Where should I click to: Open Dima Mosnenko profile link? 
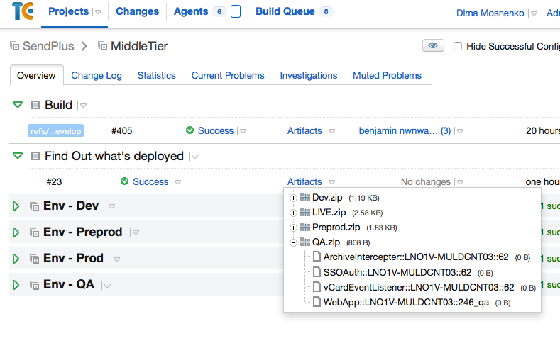(x=490, y=13)
